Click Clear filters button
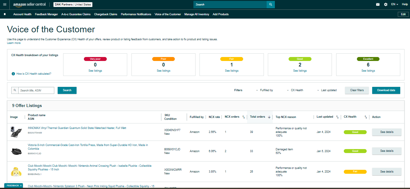 pos(357,90)
